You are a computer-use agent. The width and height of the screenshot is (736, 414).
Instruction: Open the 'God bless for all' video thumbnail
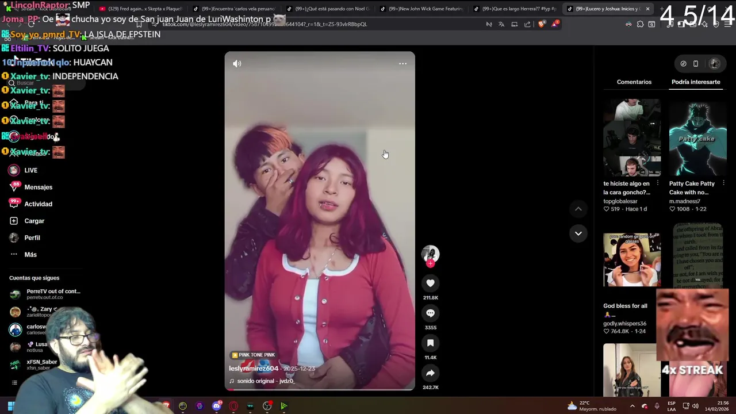pyautogui.click(x=632, y=260)
